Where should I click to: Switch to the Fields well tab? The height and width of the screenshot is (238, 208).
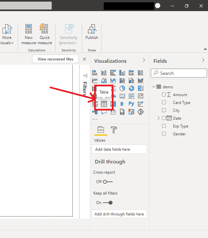tap(101, 130)
